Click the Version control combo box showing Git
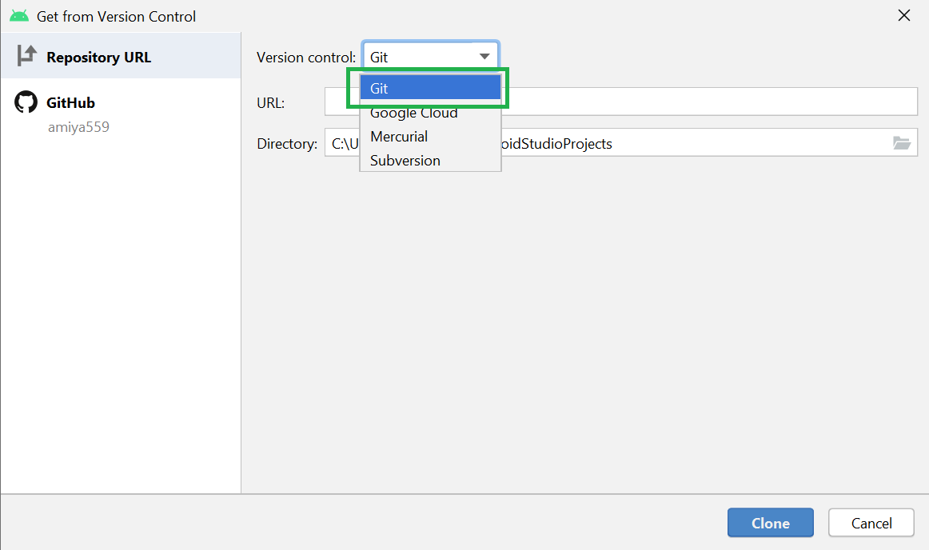Screen dimensions: 929x550 point(420,57)
